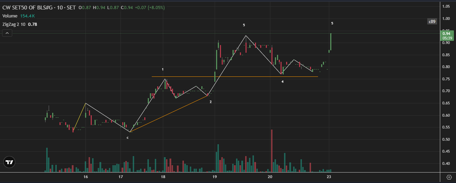Click the current price label 0.94

pos(446,34)
